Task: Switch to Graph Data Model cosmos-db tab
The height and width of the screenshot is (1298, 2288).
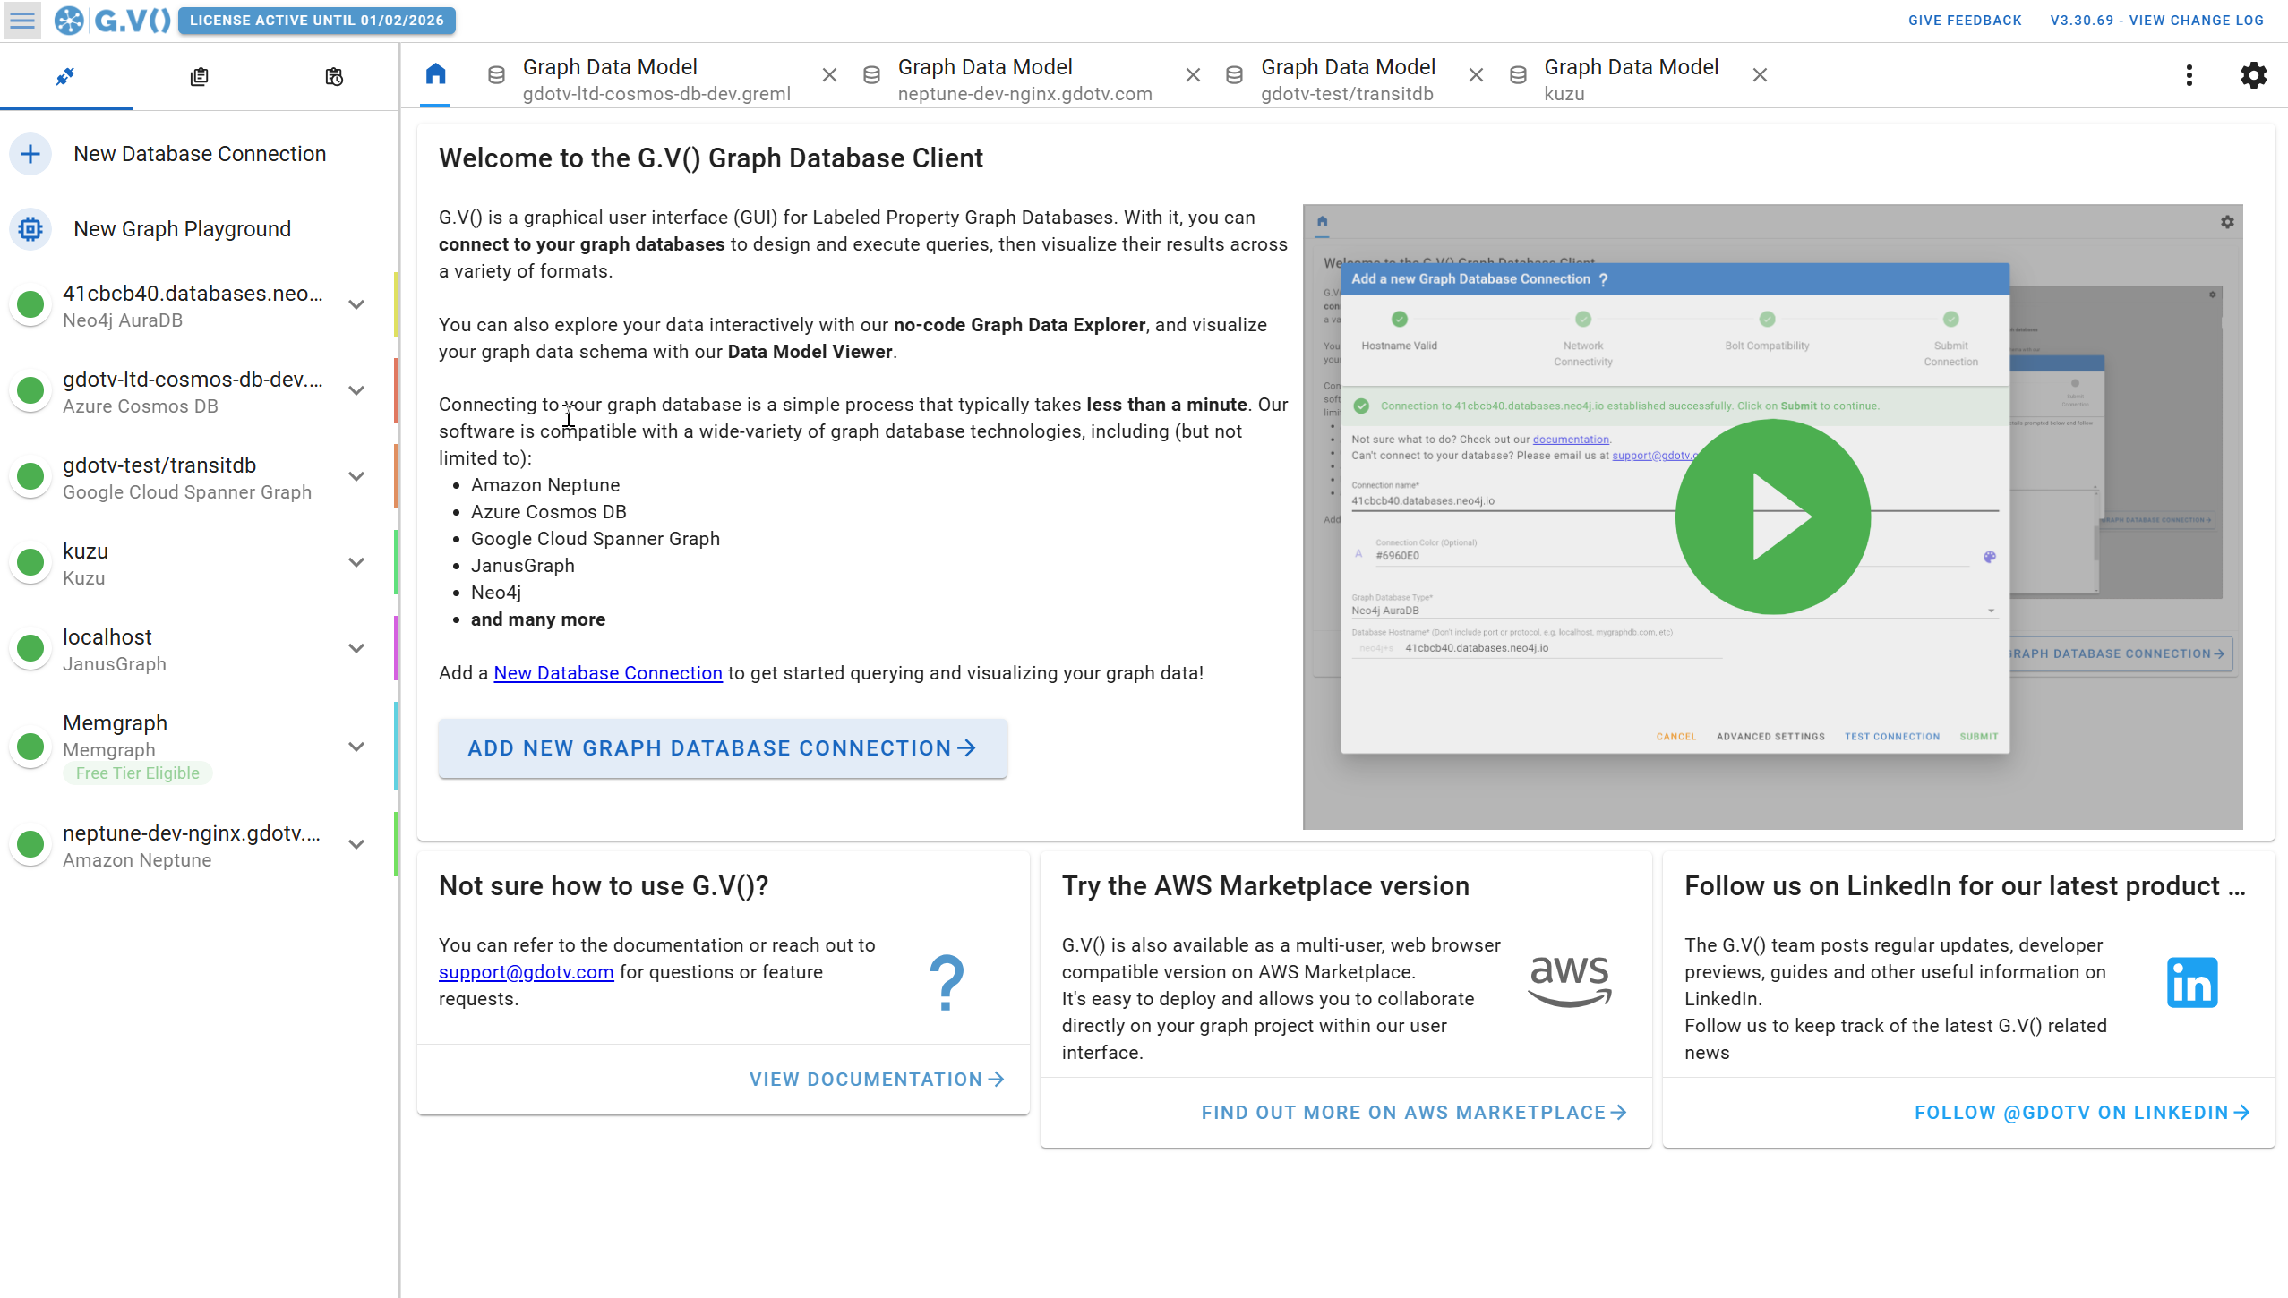Action: click(656, 80)
